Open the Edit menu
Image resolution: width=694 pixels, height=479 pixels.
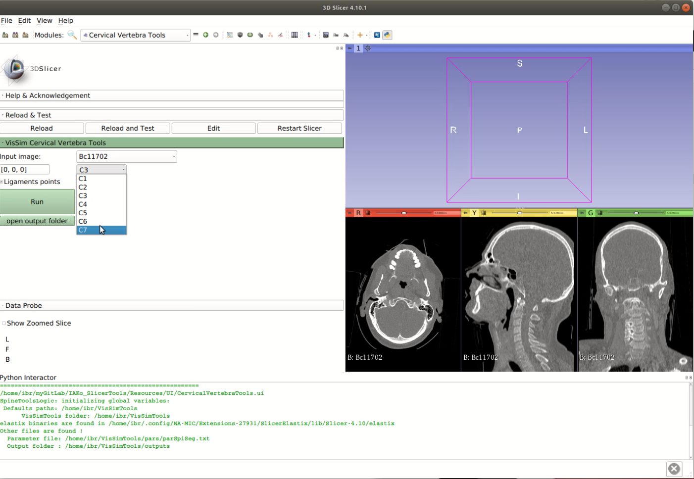(24, 20)
